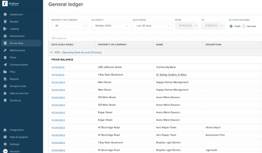Collapse the 1010 Operating Bank Account group

(52, 52)
